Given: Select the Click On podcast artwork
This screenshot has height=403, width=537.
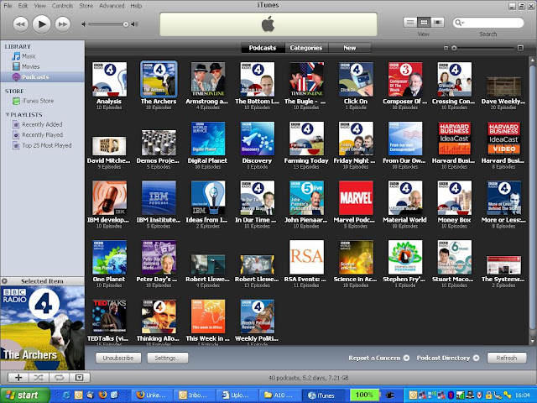Looking at the screenshot, I should coord(356,79).
